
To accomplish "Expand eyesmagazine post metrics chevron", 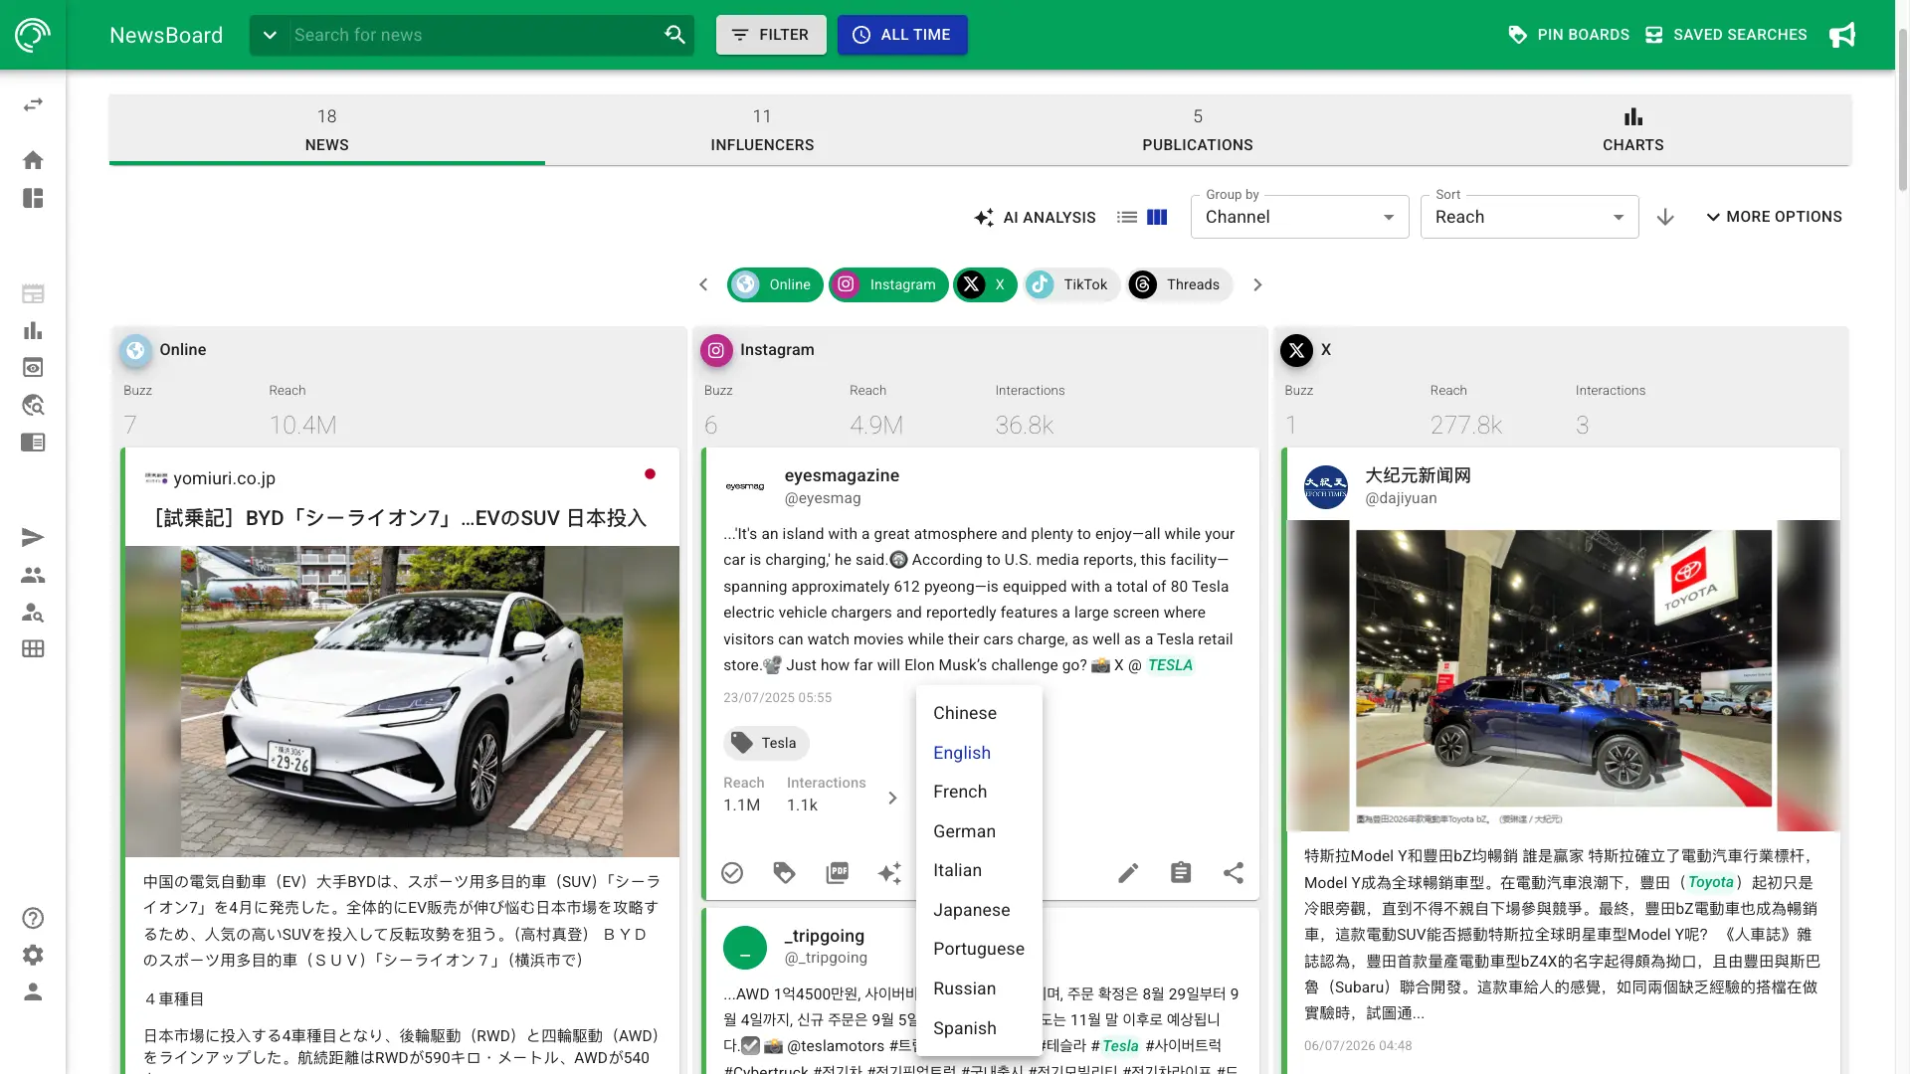I will tap(892, 798).
